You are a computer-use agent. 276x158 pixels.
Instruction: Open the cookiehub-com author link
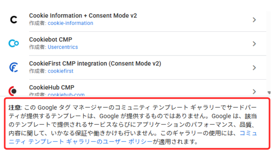66,95
